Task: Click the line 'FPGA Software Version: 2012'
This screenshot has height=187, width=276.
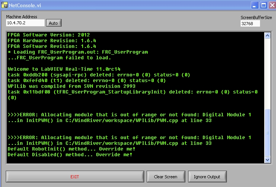Action: point(49,35)
